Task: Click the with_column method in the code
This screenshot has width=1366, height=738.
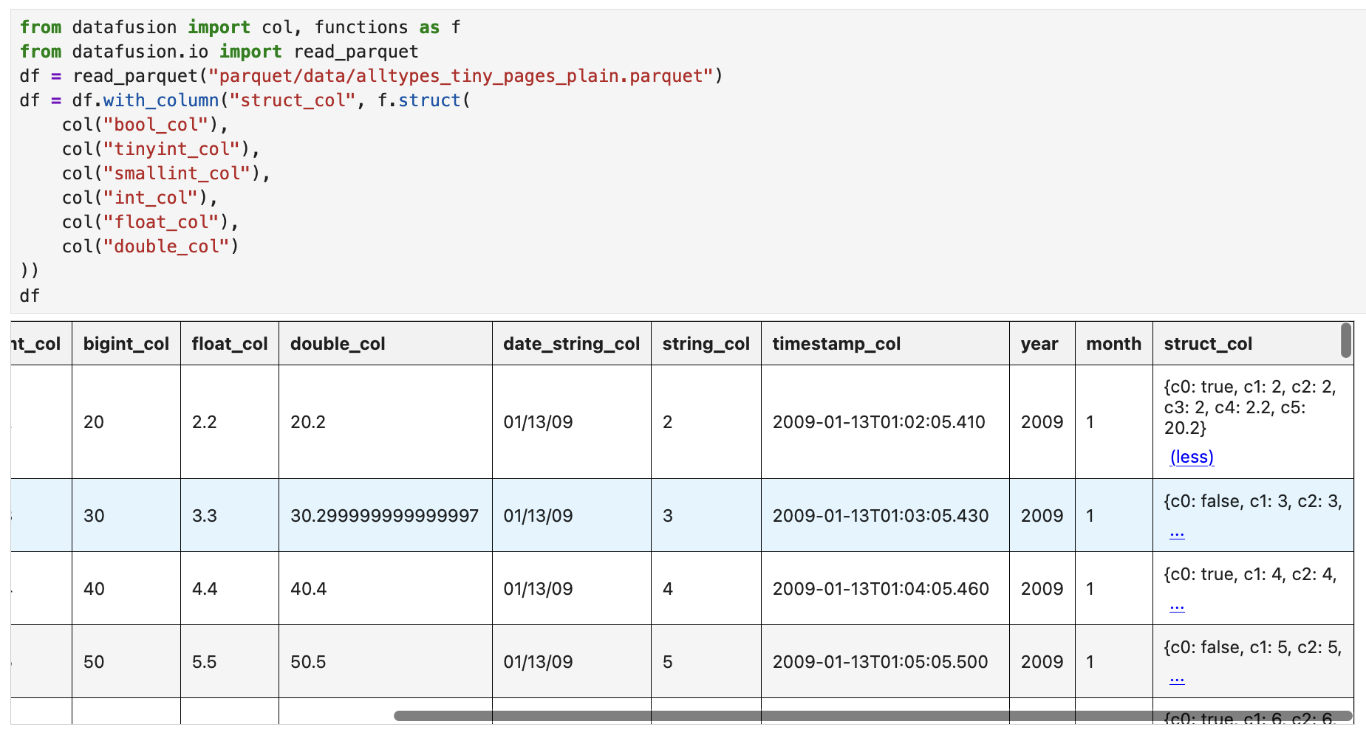Action: pyautogui.click(x=160, y=100)
